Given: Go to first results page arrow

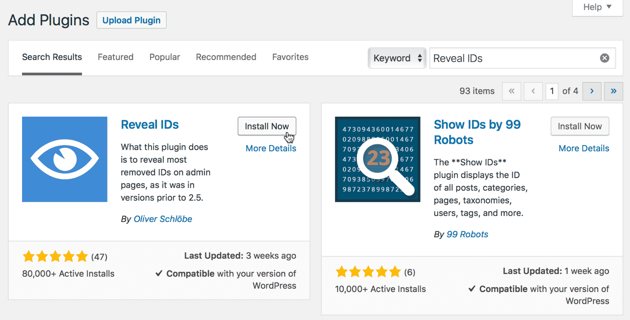Looking at the screenshot, I should pyautogui.click(x=511, y=91).
